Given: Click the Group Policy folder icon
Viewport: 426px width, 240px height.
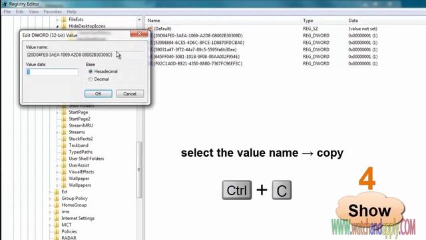Looking at the screenshot, I should [x=57, y=199].
